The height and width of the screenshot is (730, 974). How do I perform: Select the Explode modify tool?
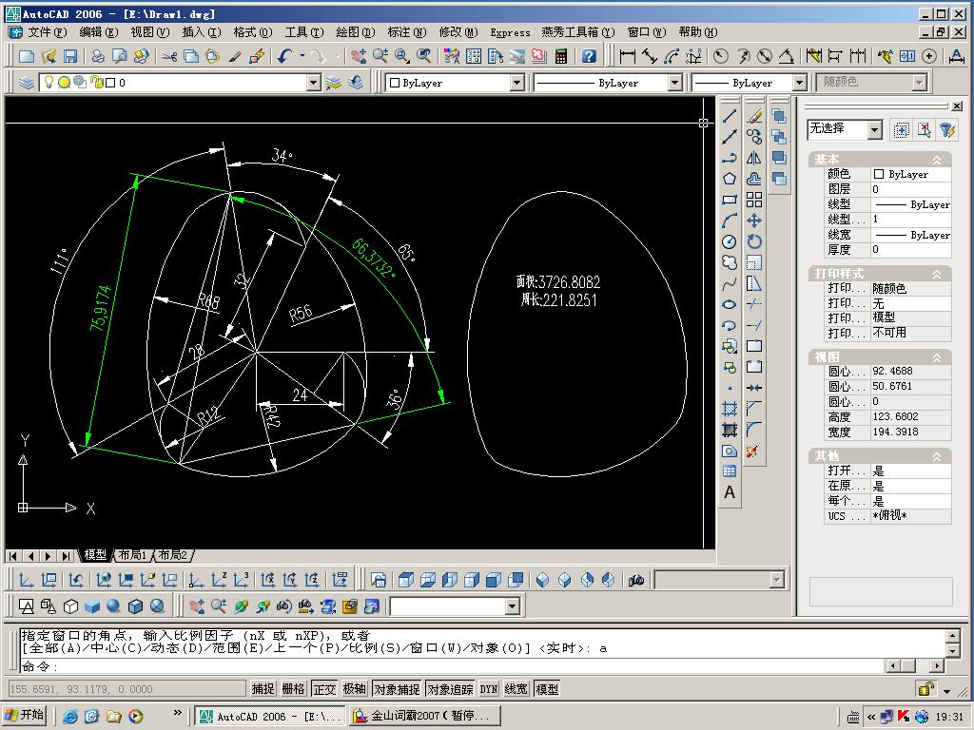tap(754, 451)
